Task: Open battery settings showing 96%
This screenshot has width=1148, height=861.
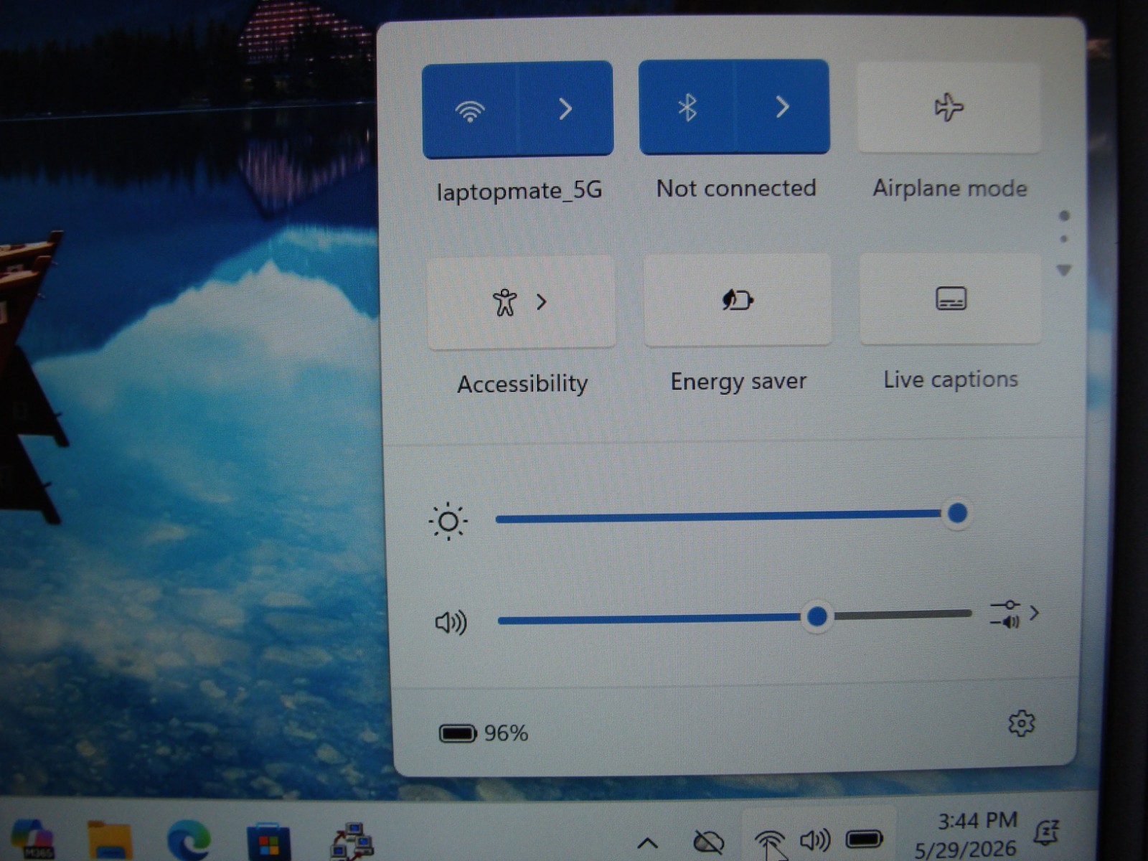Action: pos(484,733)
